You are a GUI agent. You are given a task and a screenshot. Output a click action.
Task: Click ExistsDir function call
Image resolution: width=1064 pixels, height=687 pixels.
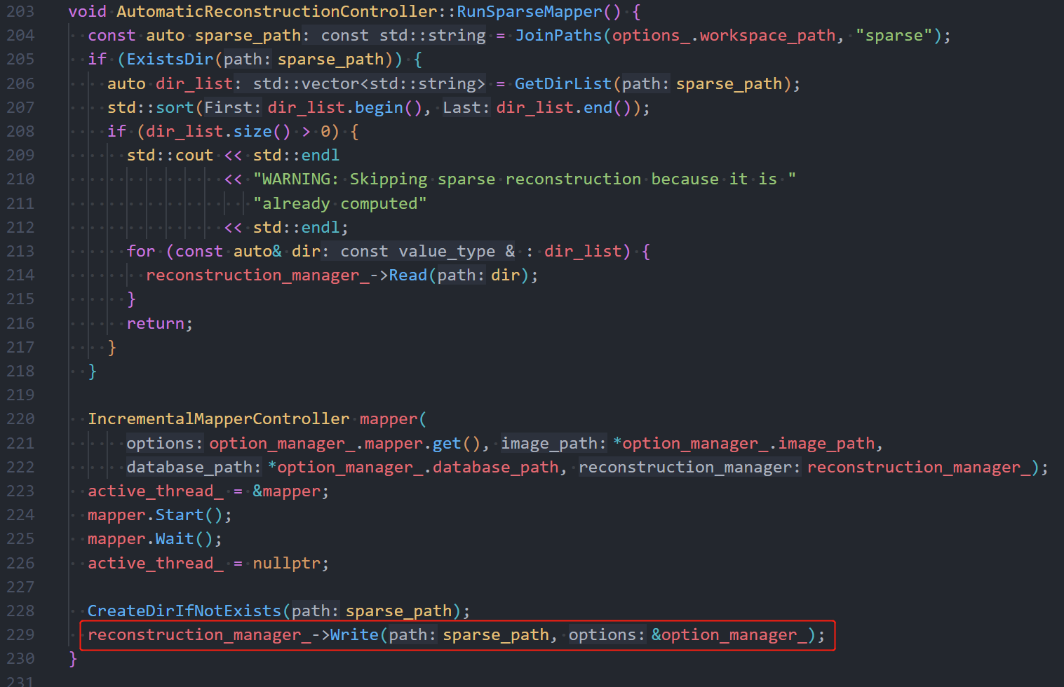(170, 59)
